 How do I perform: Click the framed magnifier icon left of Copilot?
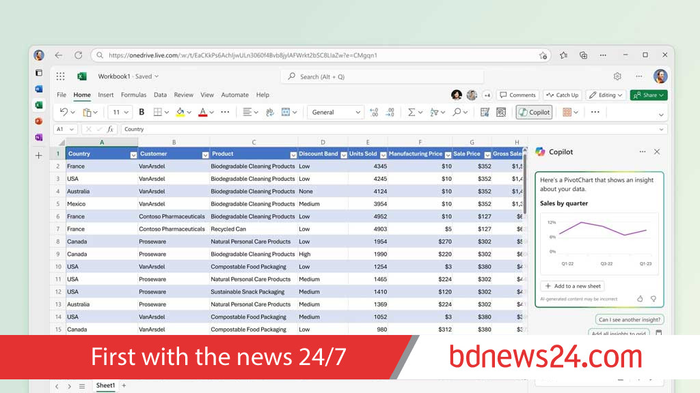tap(501, 113)
